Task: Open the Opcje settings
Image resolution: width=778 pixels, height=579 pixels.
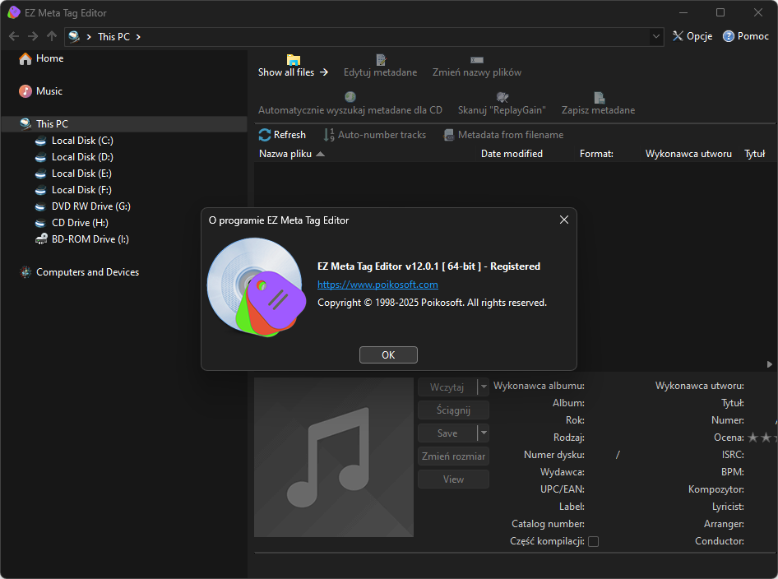Action: pos(692,36)
